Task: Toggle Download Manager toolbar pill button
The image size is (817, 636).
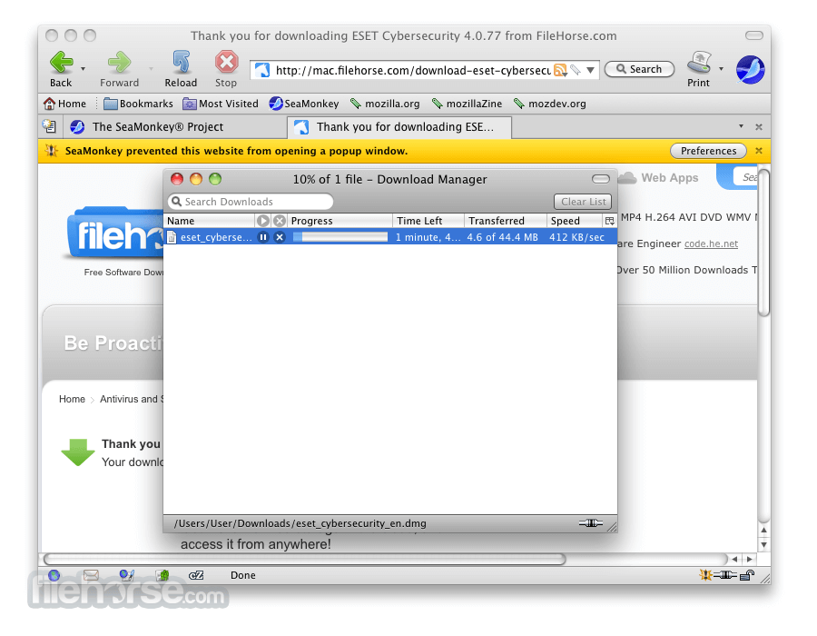Action: (x=601, y=179)
